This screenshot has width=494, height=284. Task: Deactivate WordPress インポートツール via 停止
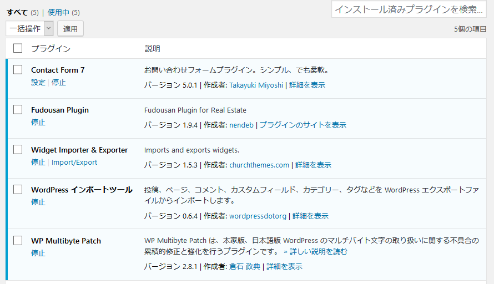(38, 202)
